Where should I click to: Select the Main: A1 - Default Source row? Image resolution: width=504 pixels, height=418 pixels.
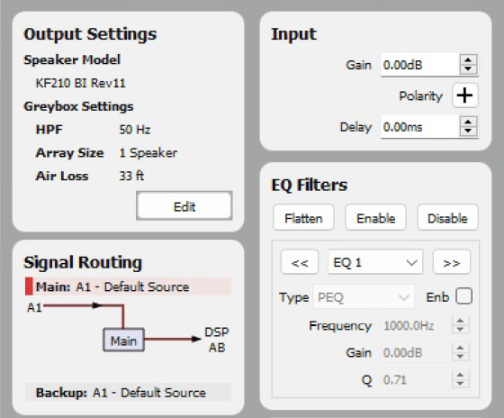pyautogui.click(x=128, y=286)
